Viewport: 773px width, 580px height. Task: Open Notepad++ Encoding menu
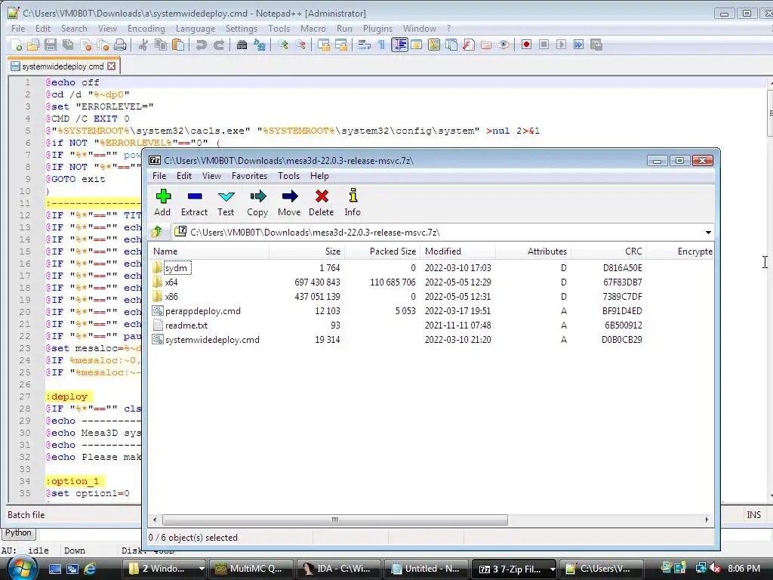point(146,29)
